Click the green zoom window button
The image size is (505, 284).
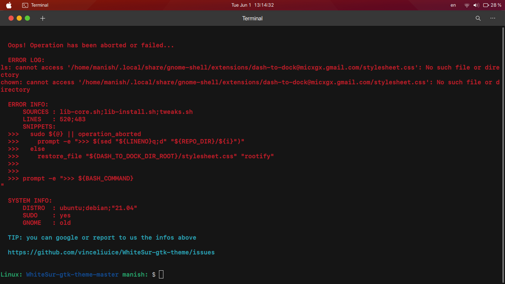click(27, 18)
